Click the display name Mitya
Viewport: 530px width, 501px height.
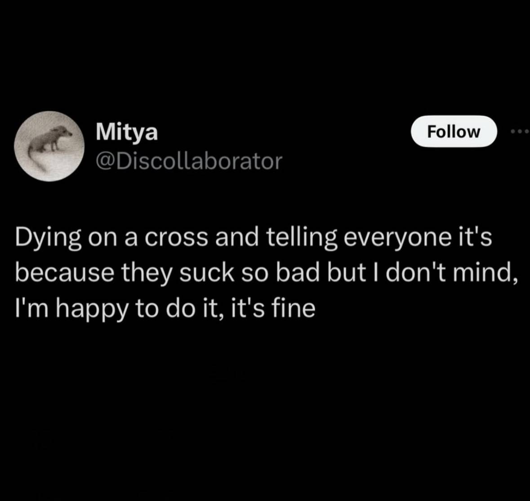[x=127, y=132]
